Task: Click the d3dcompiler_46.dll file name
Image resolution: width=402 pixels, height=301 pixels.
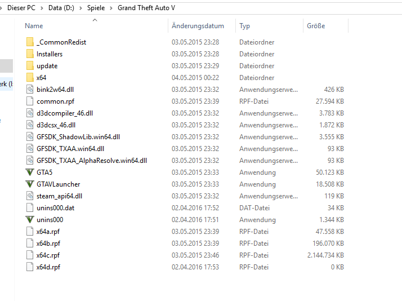Action: coord(65,113)
